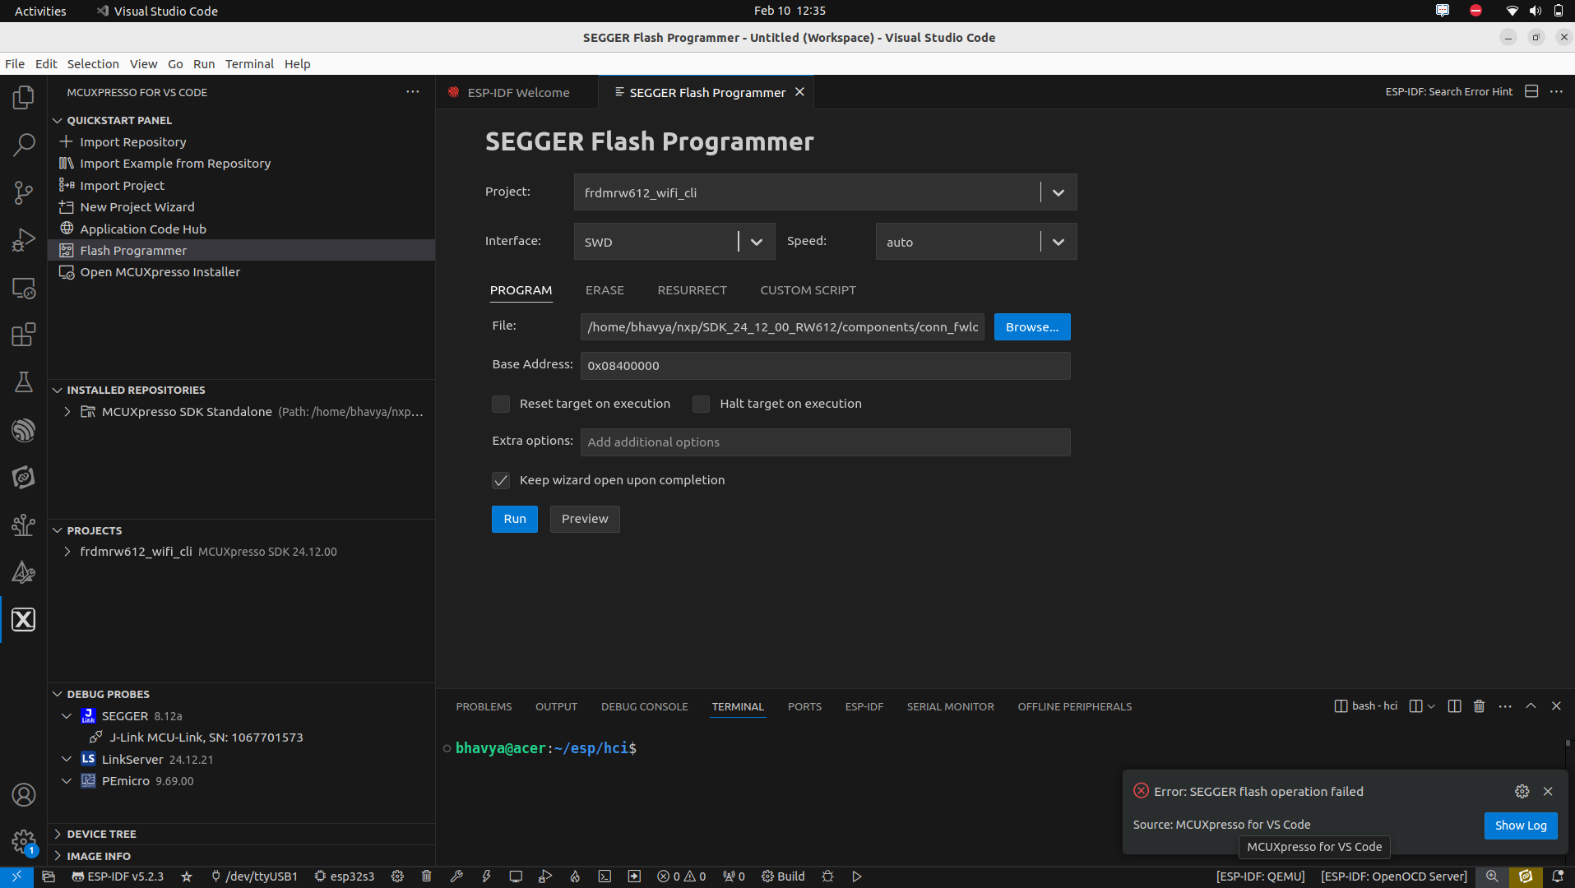Enable Halt target on execution
This screenshot has height=888, width=1575.
tap(701, 404)
